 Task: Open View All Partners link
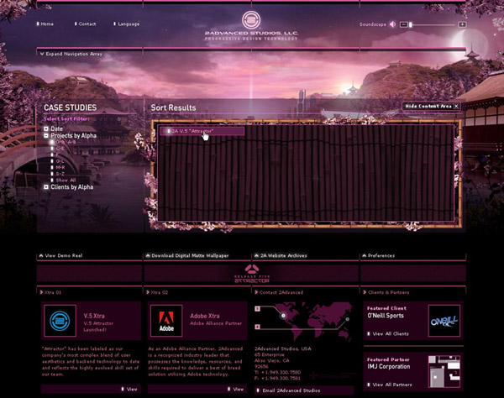click(x=390, y=385)
